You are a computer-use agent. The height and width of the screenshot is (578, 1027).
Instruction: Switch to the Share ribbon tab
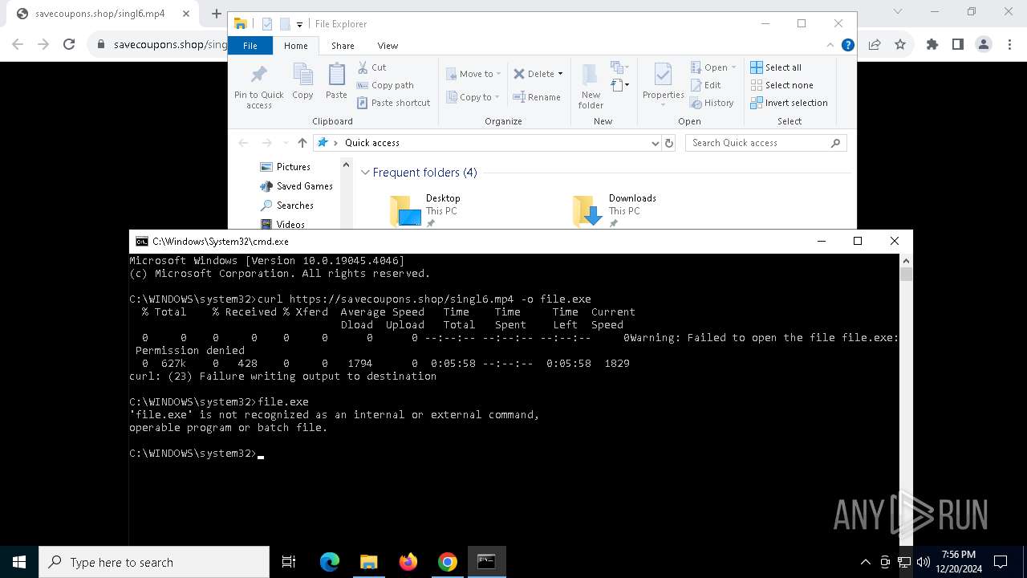coord(343,46)
